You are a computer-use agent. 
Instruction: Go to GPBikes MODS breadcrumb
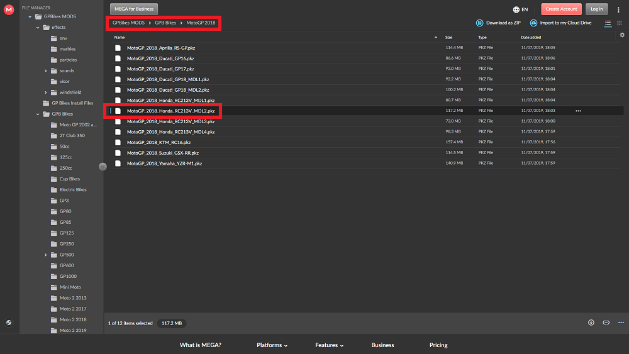coord(128,23)
